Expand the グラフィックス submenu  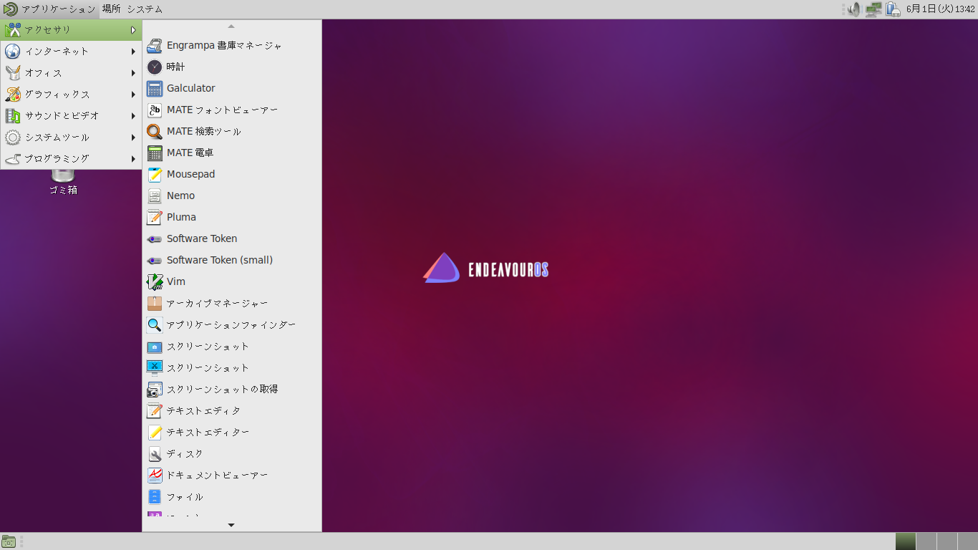click(x=71, y=94)
